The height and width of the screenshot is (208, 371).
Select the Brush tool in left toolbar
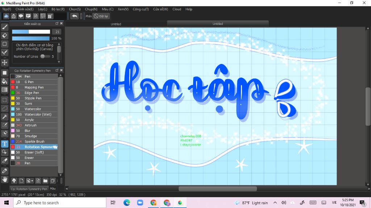[4, 27]
